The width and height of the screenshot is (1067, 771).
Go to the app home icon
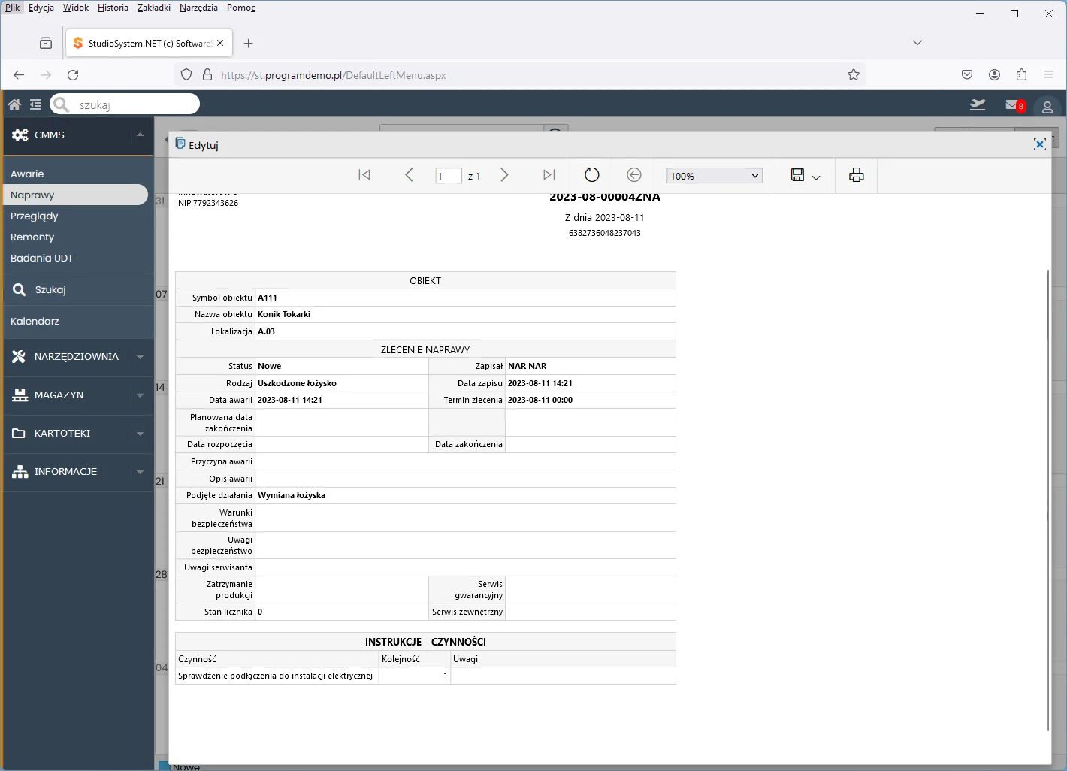(x=14, y=104)
